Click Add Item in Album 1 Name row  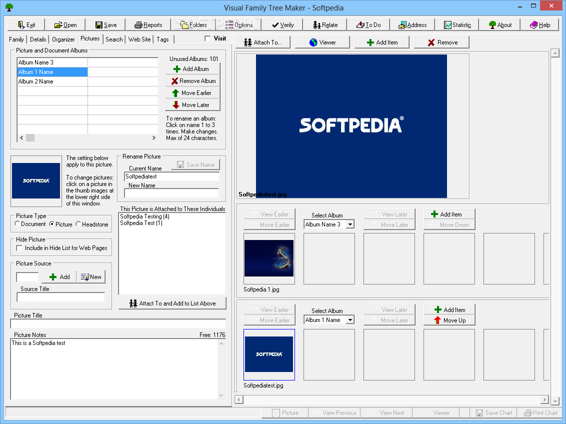[449, 309]
